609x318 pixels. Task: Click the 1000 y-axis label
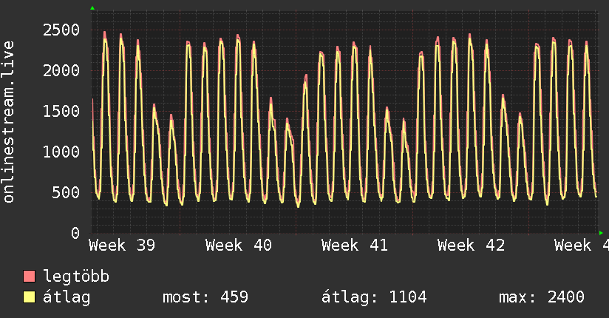pyautogui.click(x=61, y=152)
